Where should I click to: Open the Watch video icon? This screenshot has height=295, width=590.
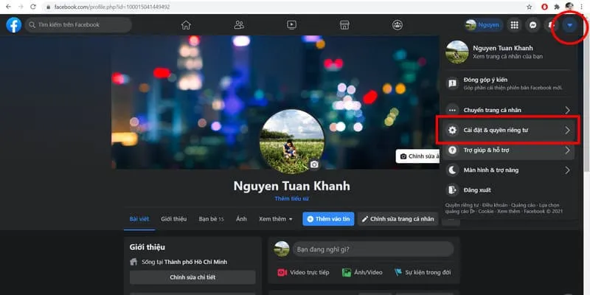click(x=292, y=25)
